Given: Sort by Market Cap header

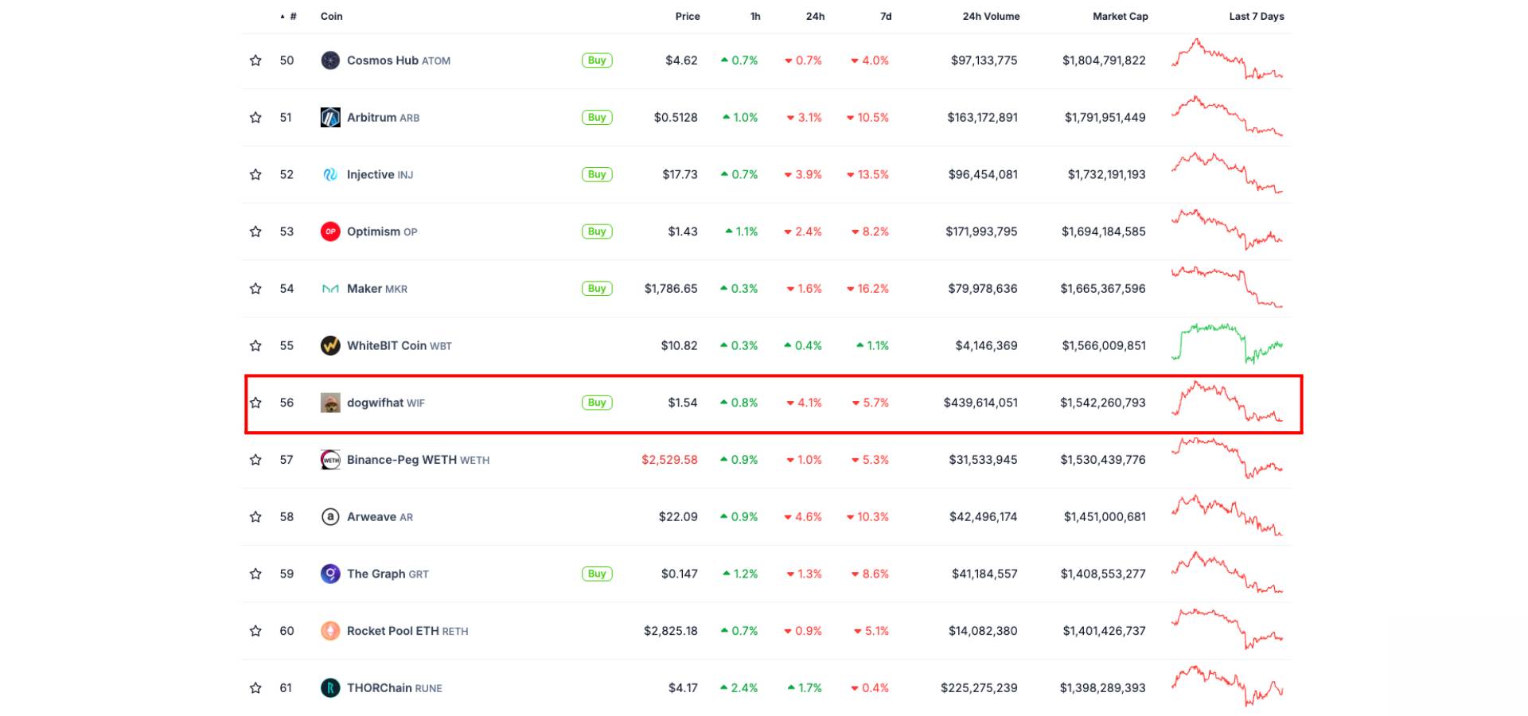Looking at the screenshot, I should [x=1121, y=16].
